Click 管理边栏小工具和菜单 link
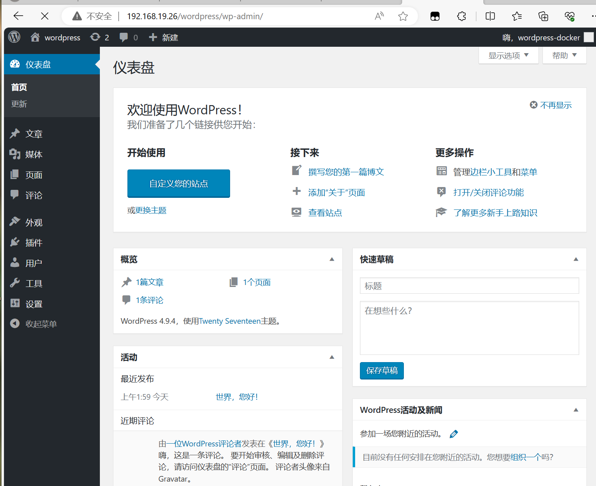 [495, 172]
